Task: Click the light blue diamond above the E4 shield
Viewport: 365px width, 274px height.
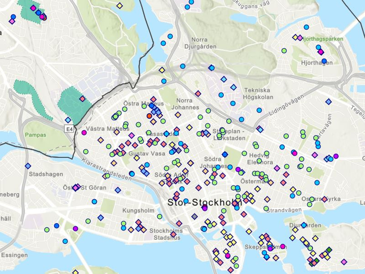Action: pos(68,120)
